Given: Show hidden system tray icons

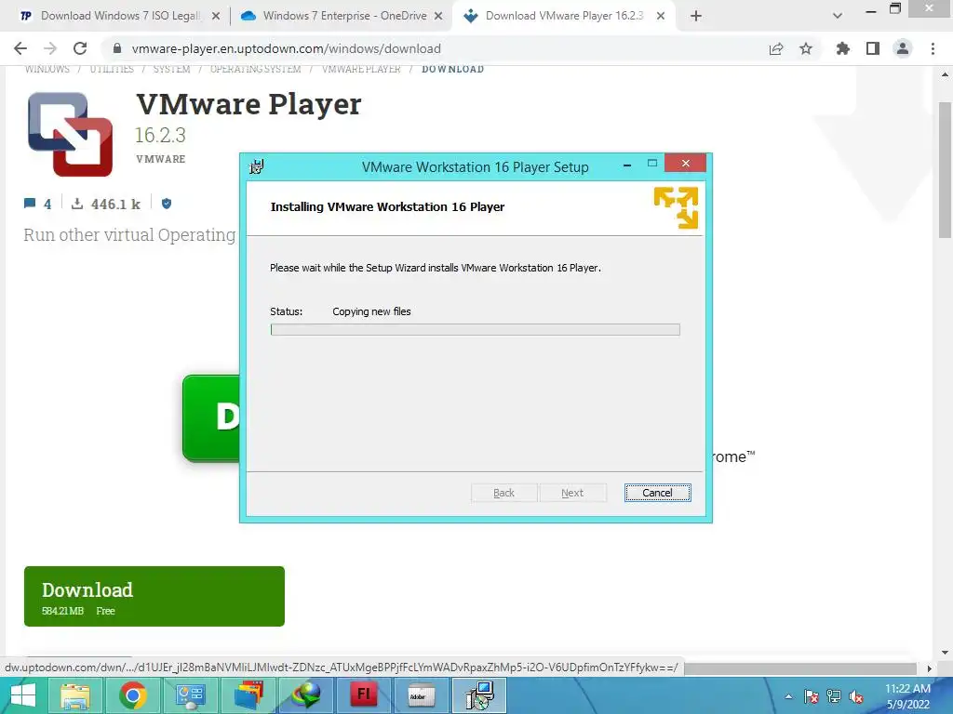Looking at the screenshot, I should (788, 696).
